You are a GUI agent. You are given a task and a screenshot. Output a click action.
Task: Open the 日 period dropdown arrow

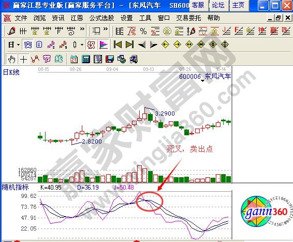18,45
